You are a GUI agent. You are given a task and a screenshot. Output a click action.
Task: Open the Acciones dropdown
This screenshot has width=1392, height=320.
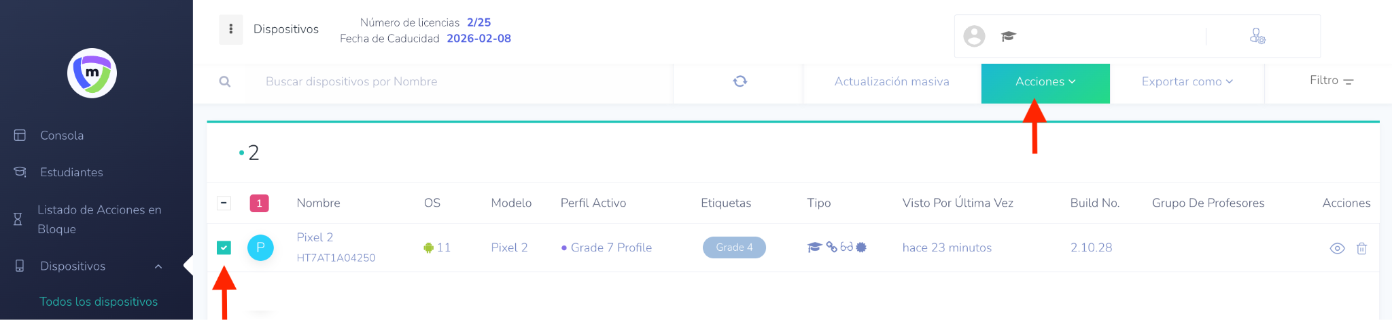(1045, 81)
